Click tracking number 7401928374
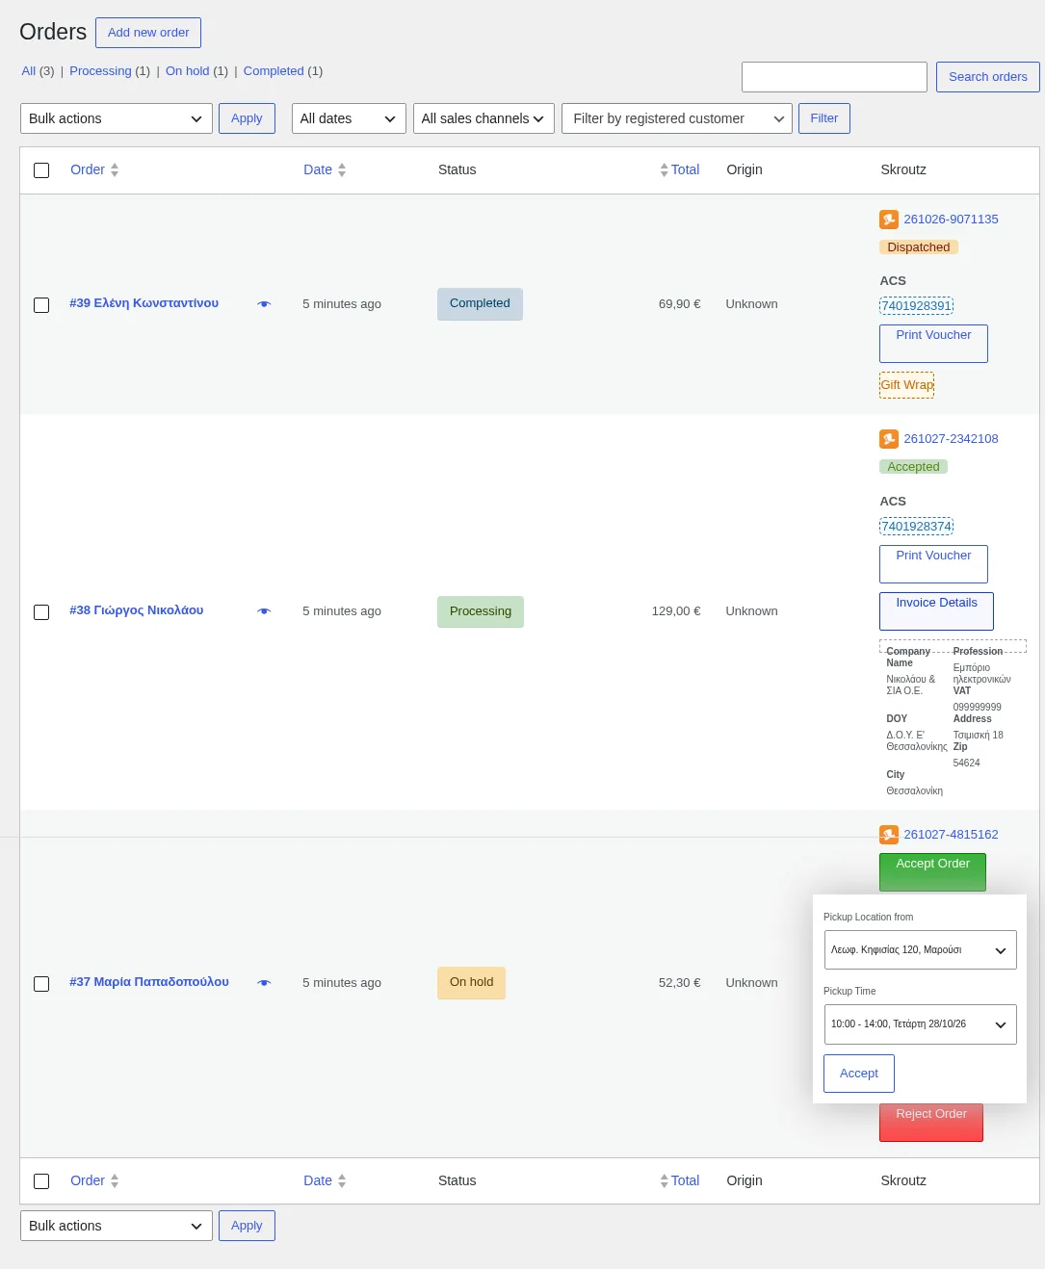1045x1269 pixels. pos(916,527)
